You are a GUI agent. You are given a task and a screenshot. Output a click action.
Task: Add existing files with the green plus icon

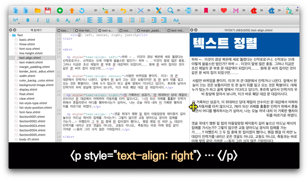pyautogui.click(x=60, y=11)
